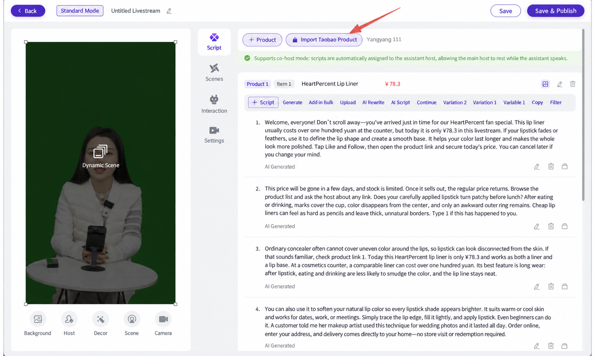The height and width of the screenshot is (356, 595).
Task: Click Import Taobao Product
Action: pos(324,40)
